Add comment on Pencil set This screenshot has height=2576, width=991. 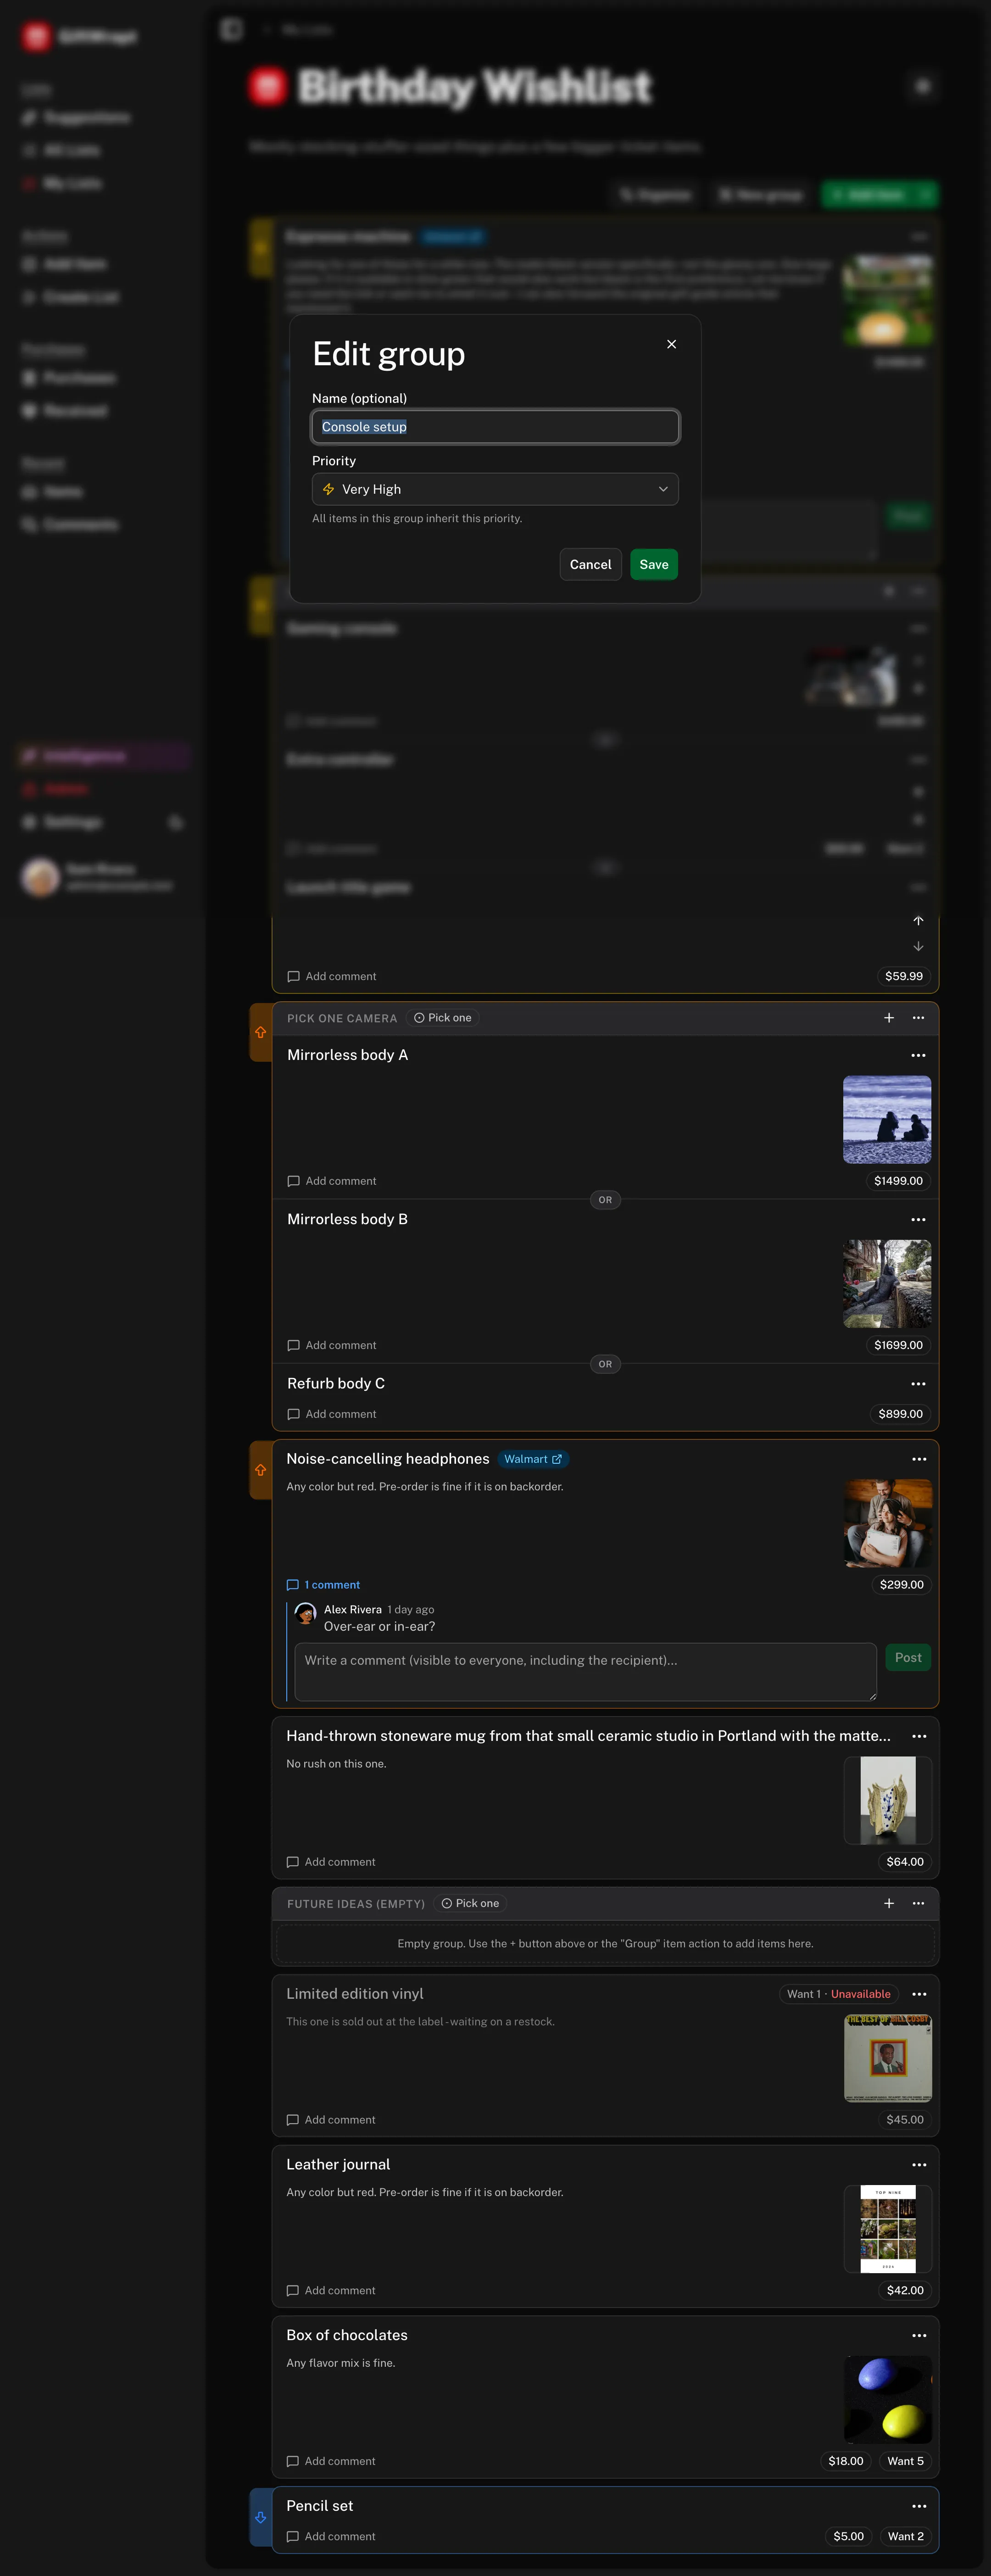pos(331,2537)
